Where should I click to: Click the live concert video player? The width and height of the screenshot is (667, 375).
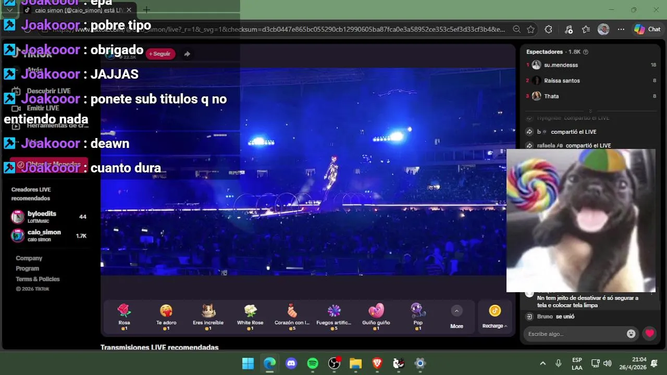click(x=307, y=172)
